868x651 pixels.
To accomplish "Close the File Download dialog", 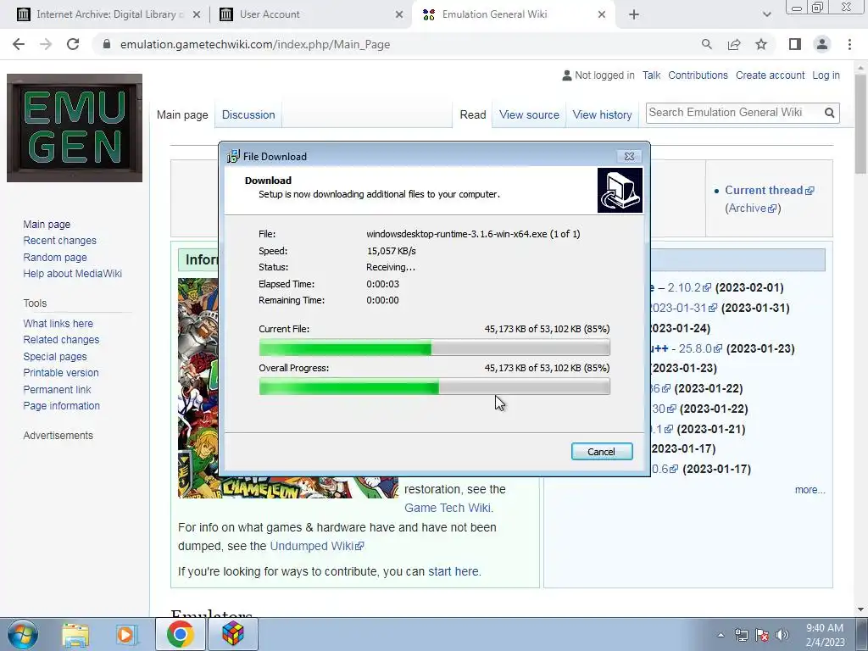I will click(x=629, y=157).
